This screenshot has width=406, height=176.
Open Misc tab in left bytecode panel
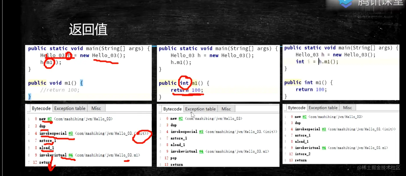tap(96, 108)
